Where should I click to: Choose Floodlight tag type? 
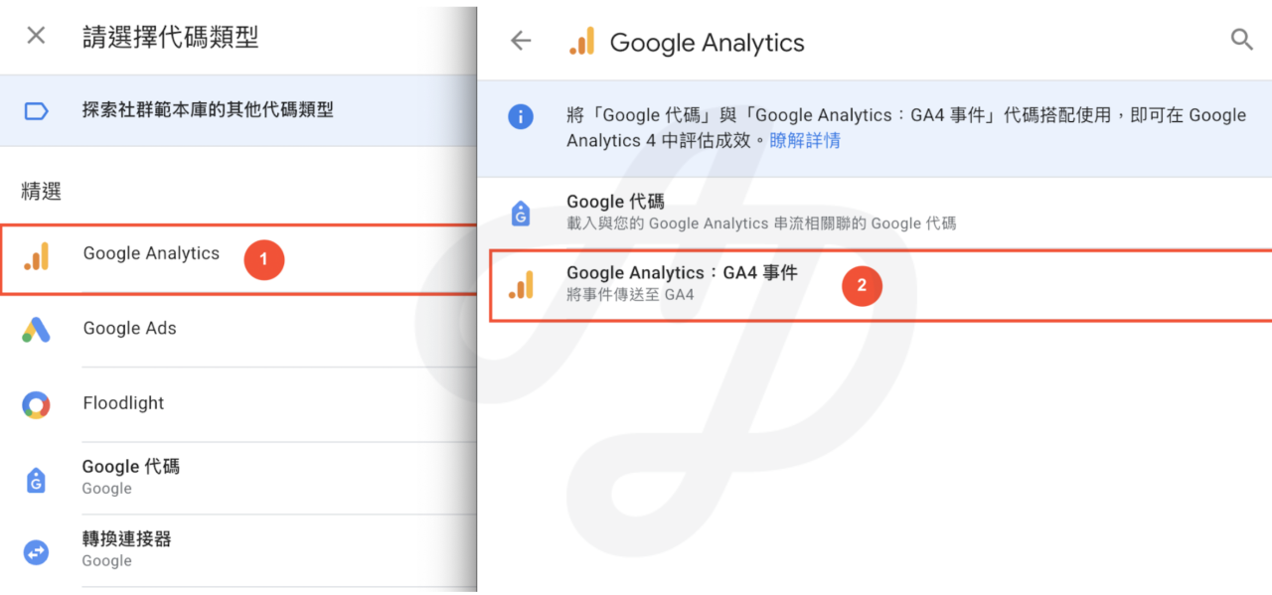[x=238, y=404]
